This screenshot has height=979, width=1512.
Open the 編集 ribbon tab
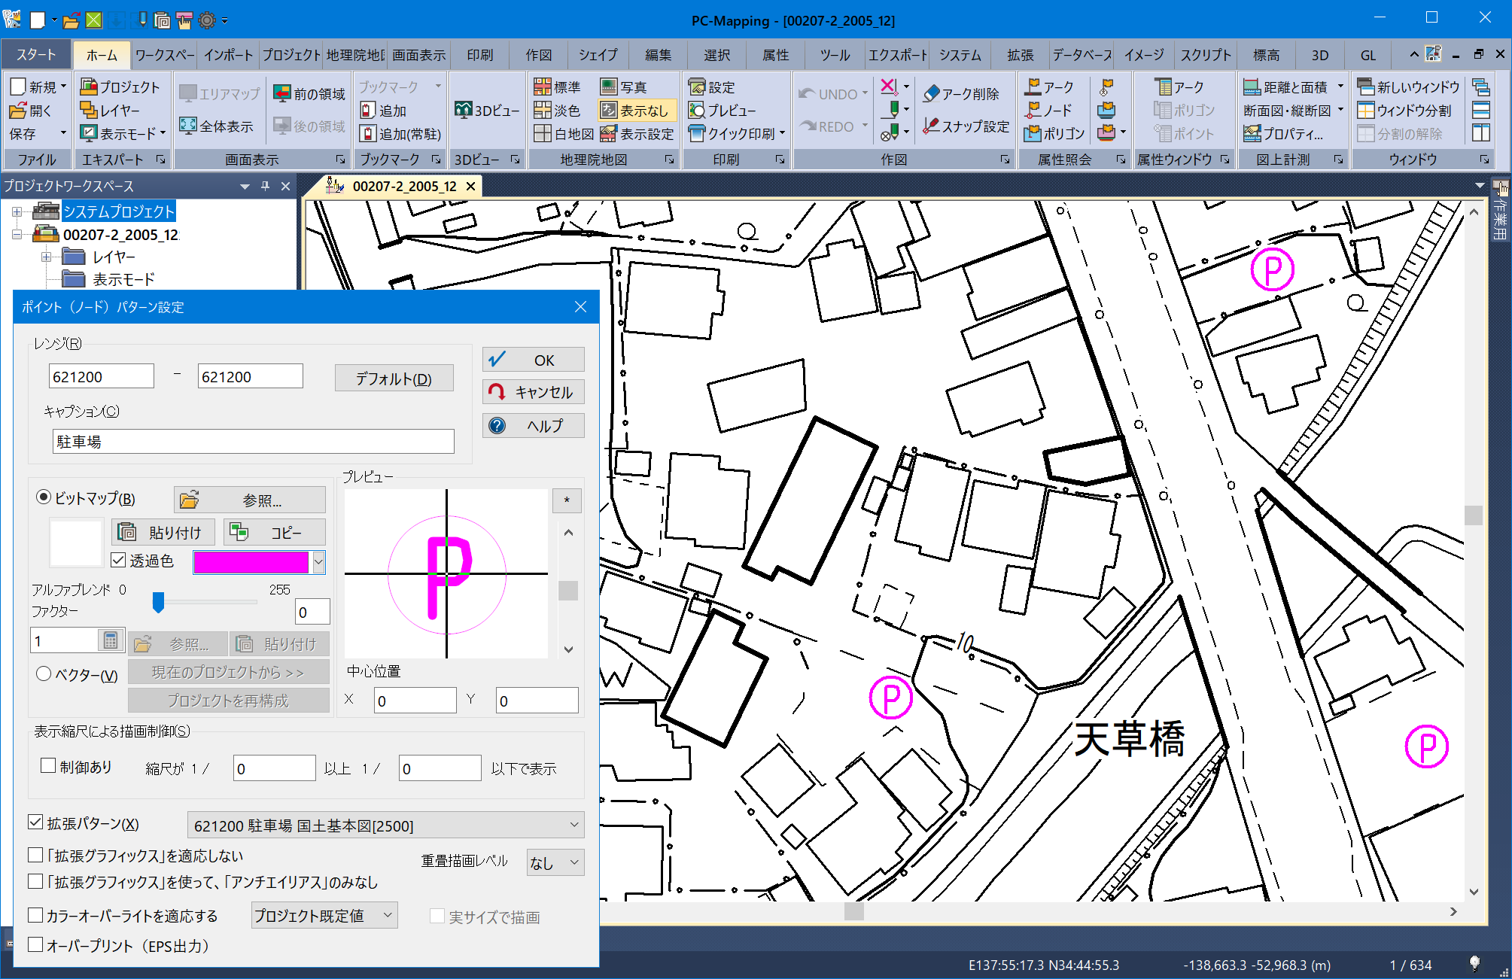point(658,55)
